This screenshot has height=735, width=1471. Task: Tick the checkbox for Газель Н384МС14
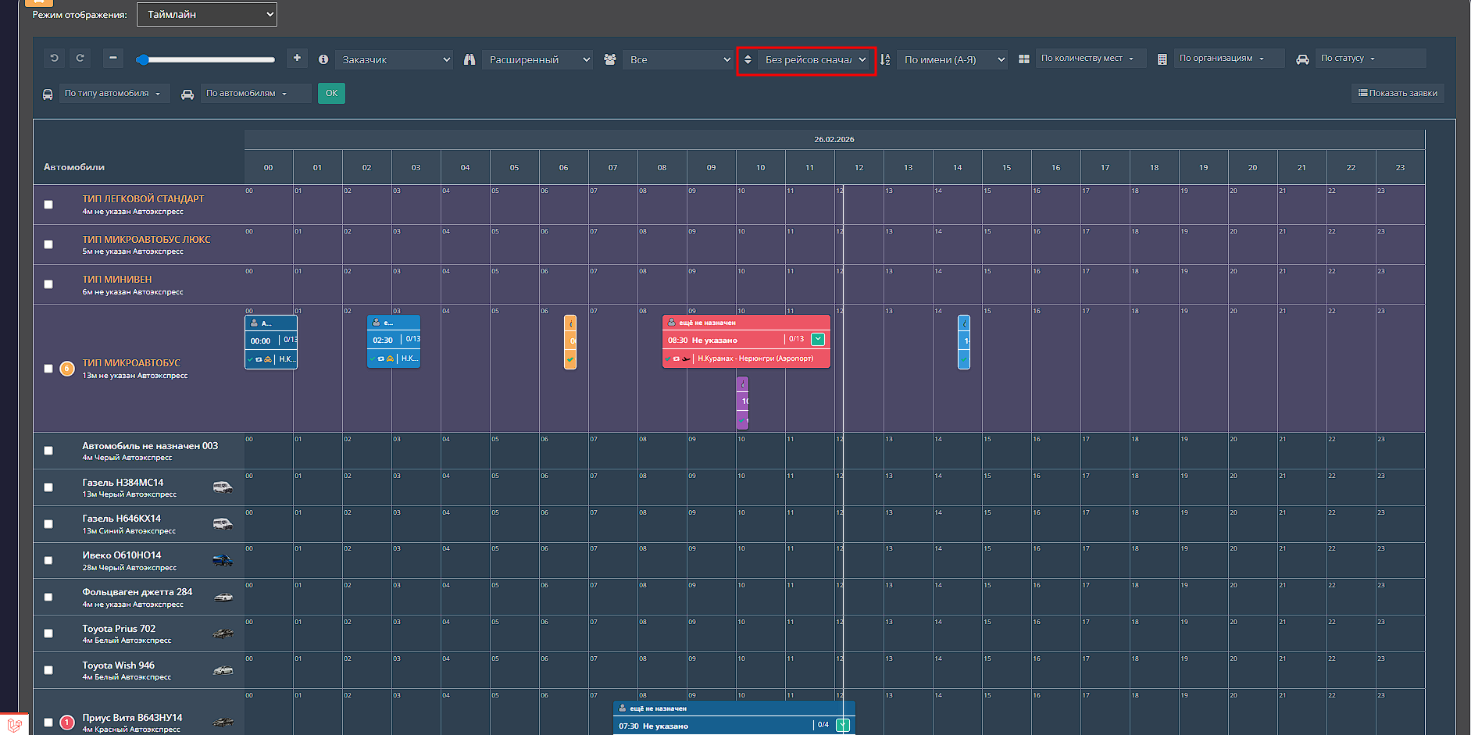click(48, 487)
